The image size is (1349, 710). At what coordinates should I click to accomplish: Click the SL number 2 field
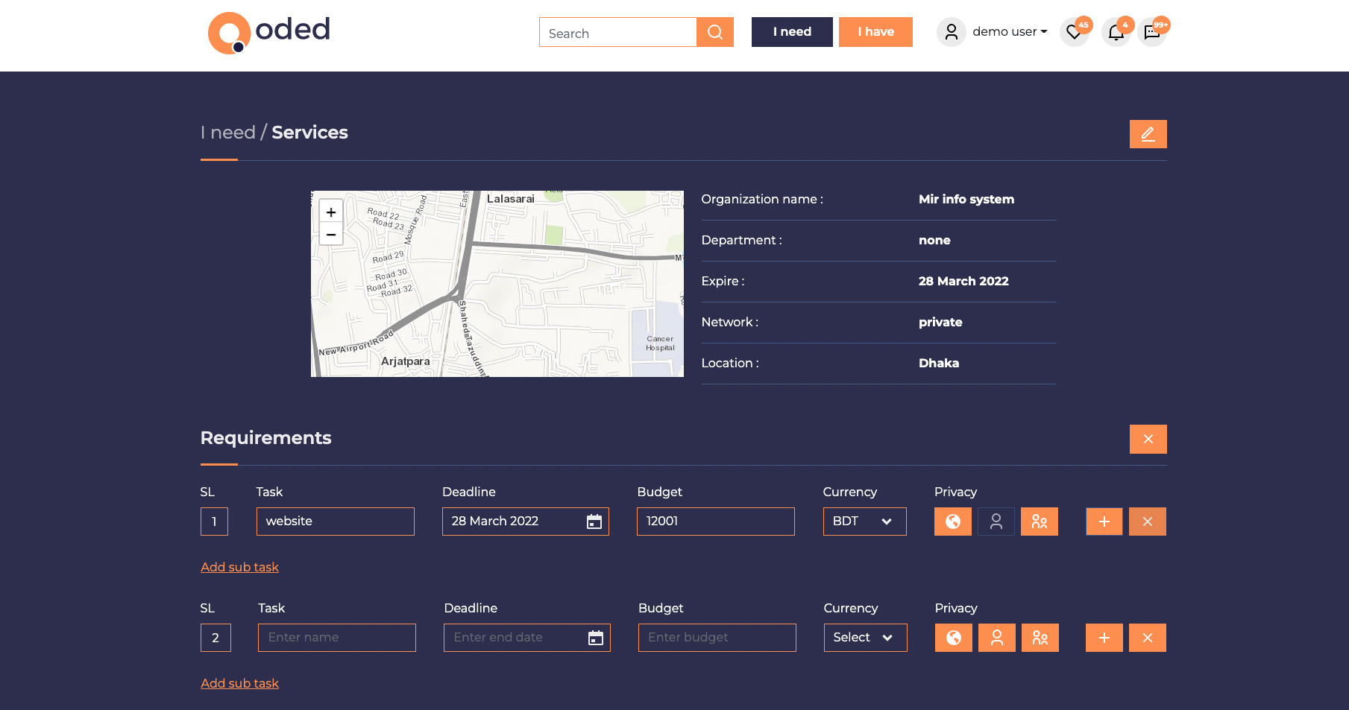click(x=216, y=638)
